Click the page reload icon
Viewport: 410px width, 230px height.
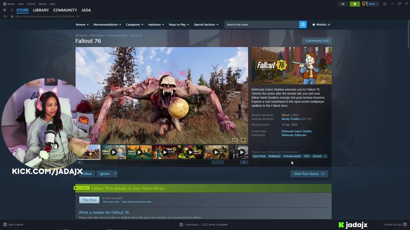(5, 16)
